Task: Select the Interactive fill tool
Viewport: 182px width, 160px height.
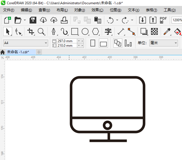Action: [x=177, y=31]
